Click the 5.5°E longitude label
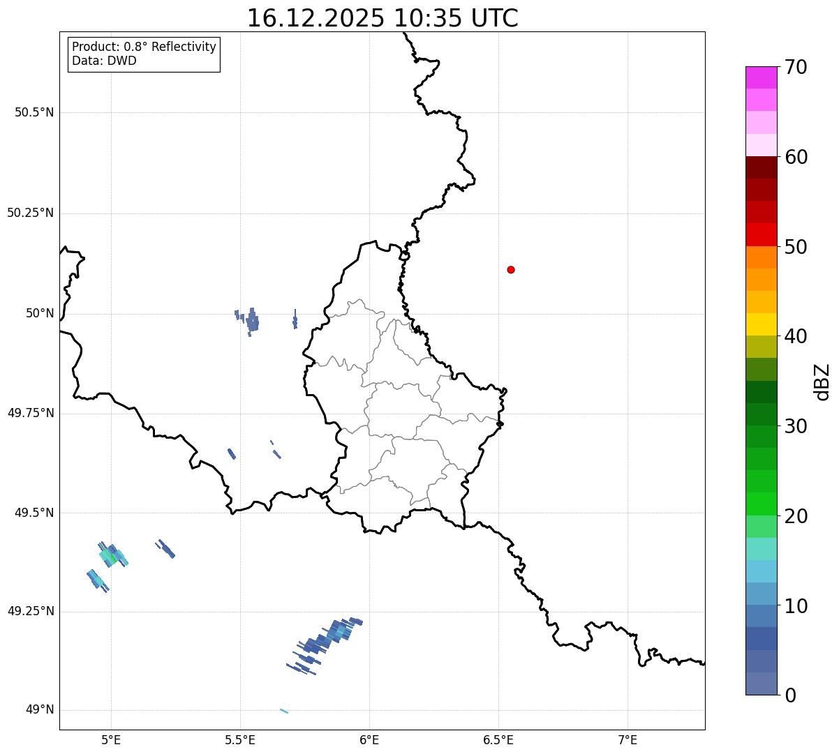The height and width of the screenshot is (754, 839). point(240,739)
